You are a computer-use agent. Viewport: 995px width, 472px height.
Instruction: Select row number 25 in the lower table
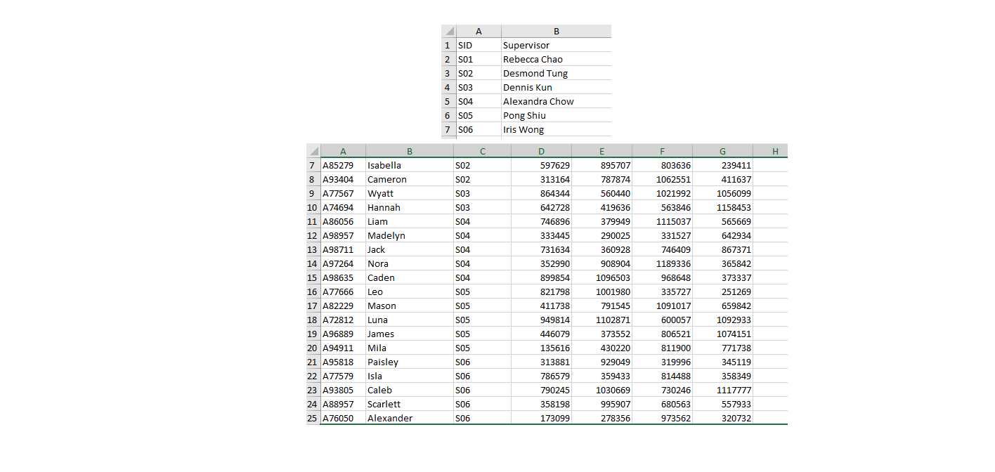[x=312, y=418]
